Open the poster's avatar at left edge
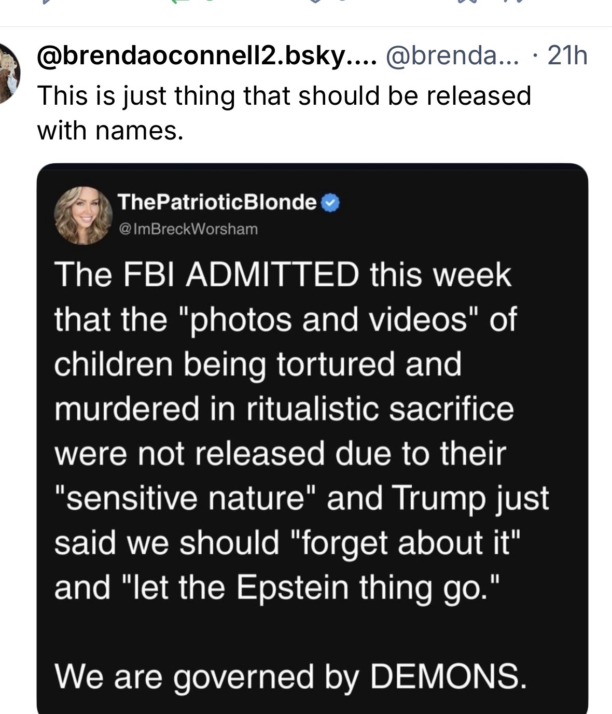The width and height of the screenshot is (612, 714). (x=8, y=73)
